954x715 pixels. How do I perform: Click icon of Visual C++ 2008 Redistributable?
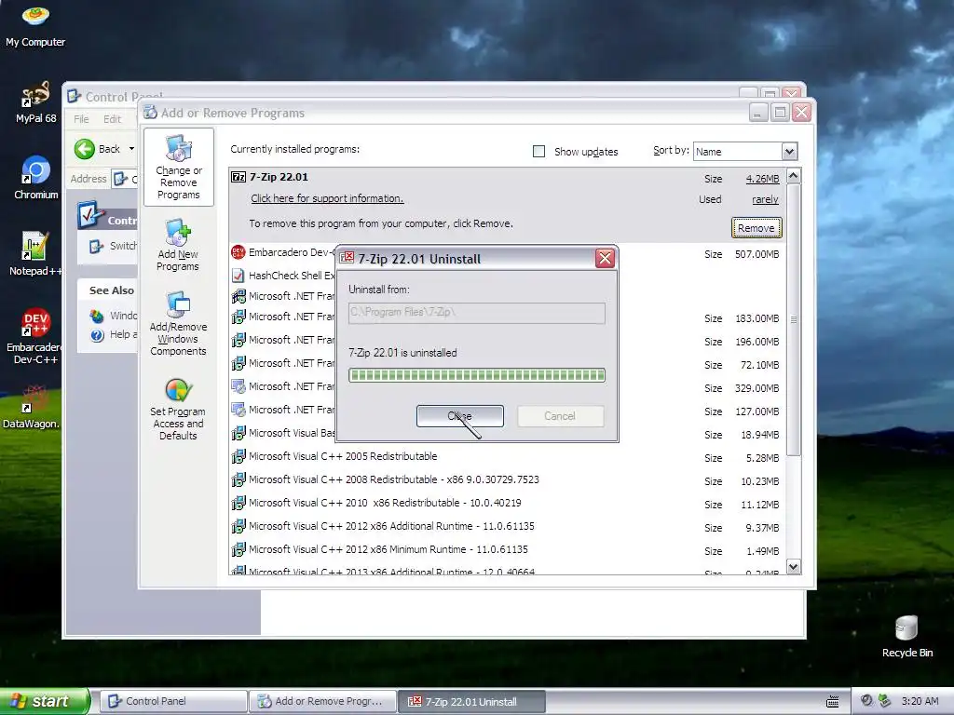(238, 479)
